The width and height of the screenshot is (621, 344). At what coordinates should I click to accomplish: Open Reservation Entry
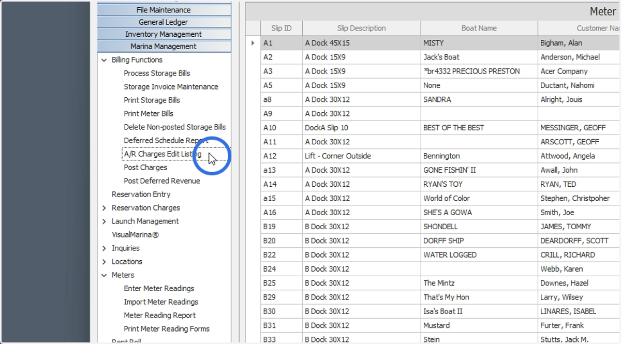141,195
